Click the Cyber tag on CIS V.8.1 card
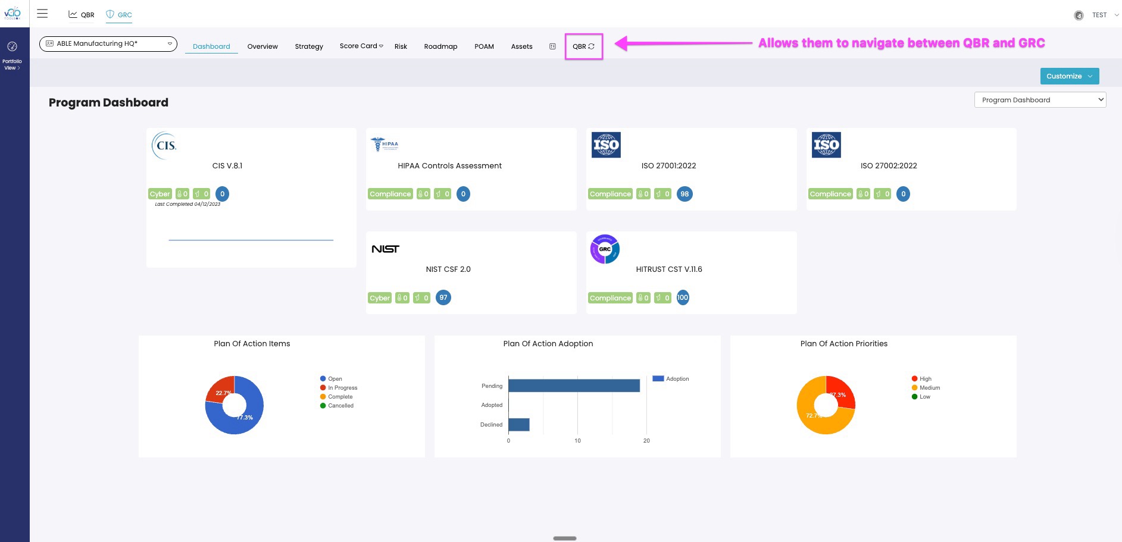The height and width of the screenshot is (542, 1122). (160, 194)
